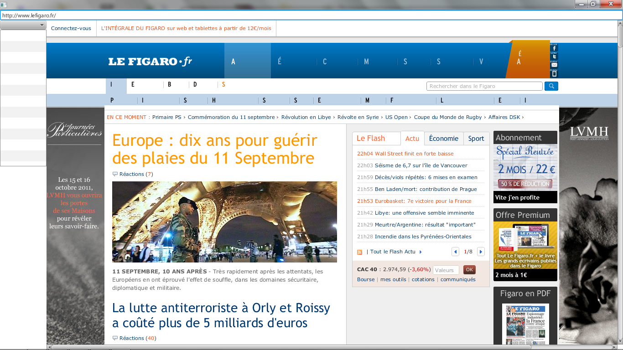Go to previous Flash Actu page arrow

click(x=455, y=252)
